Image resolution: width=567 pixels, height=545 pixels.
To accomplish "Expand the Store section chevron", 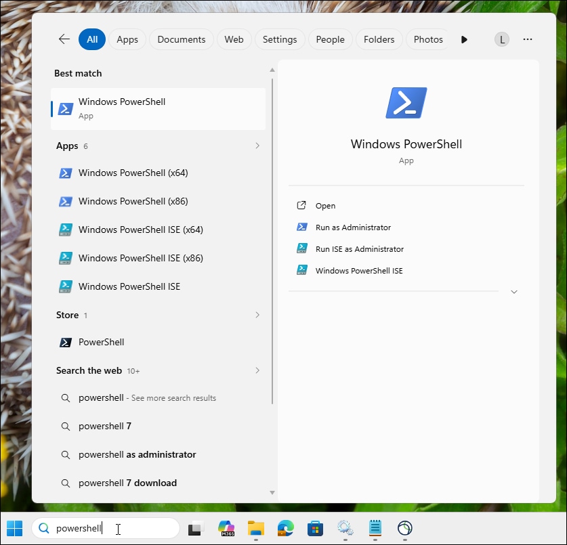I will [x=257, y=315].
